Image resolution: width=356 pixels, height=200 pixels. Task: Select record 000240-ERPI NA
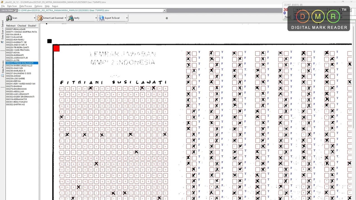(x=22, y=81)
